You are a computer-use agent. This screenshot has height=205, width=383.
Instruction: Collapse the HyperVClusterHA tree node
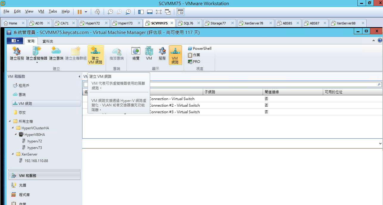point(13,128)
